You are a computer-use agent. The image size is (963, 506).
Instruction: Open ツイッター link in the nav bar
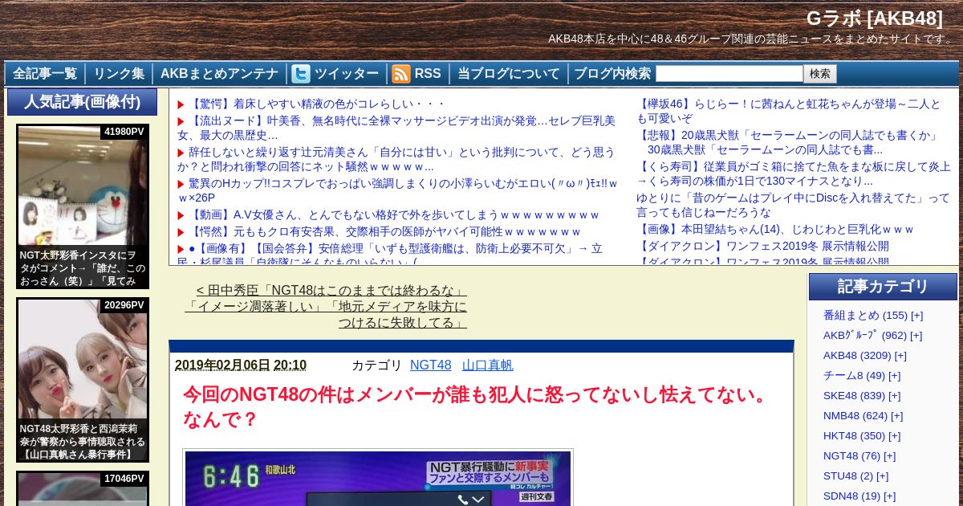[x=347, y=74]
